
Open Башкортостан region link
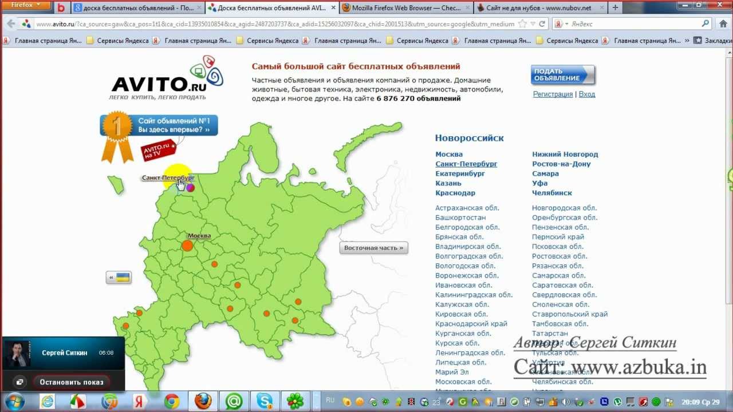click(x=460, y=218)
